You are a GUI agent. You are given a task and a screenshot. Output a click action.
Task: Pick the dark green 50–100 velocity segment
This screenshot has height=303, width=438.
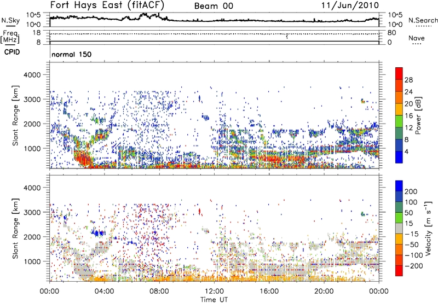(x=399, y=207)
